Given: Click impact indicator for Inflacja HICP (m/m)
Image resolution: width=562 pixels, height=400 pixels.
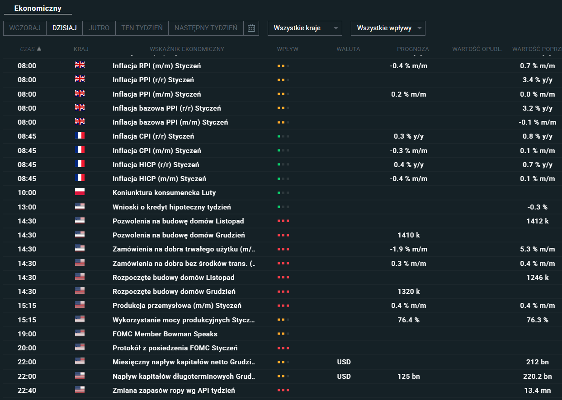Looking at the screenshot, I should click(283, 179).
